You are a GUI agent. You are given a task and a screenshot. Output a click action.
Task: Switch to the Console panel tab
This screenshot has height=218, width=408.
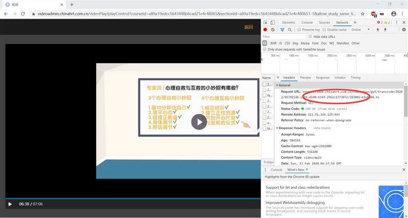307,22
